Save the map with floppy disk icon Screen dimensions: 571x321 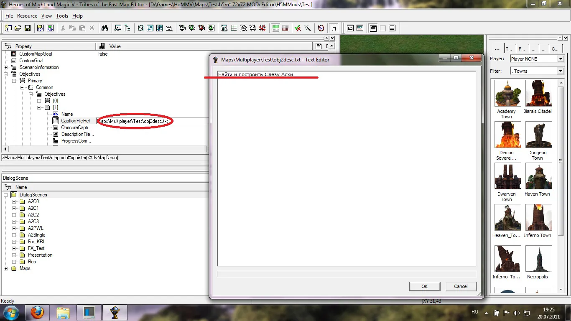click(27, 28)
